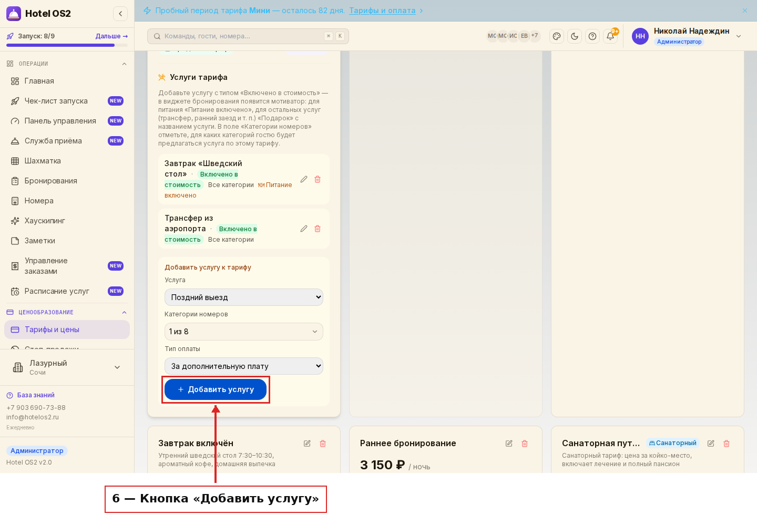Edit the Санаторная путёвка tariff card

click(x=711, y=444)
